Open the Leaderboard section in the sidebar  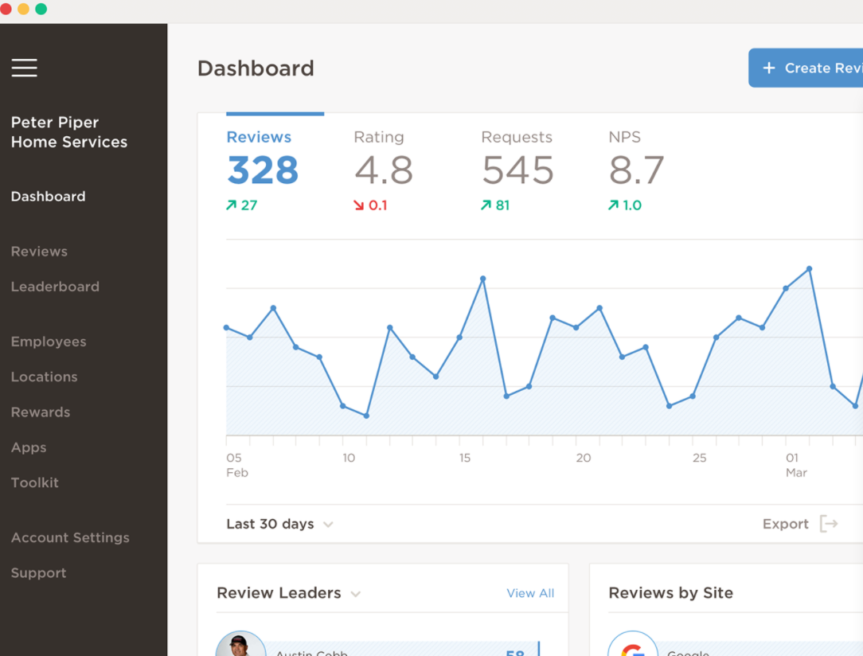pyautogui.click(x=55, y=287)
